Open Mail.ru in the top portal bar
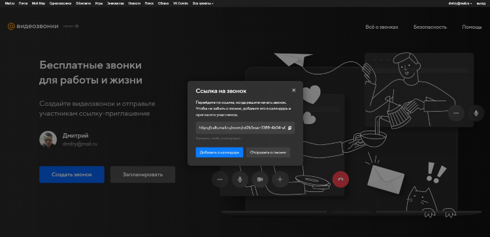Image resolution: width=490 pixels, height=237 pixels. (10, 3)
